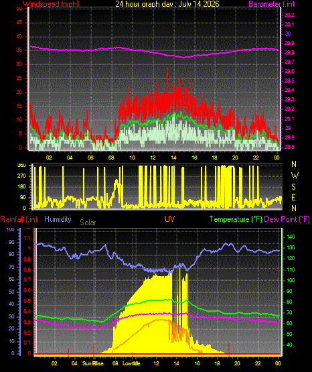
Task: Click the '29.9' barometer scale value
Action: point(289,43)
